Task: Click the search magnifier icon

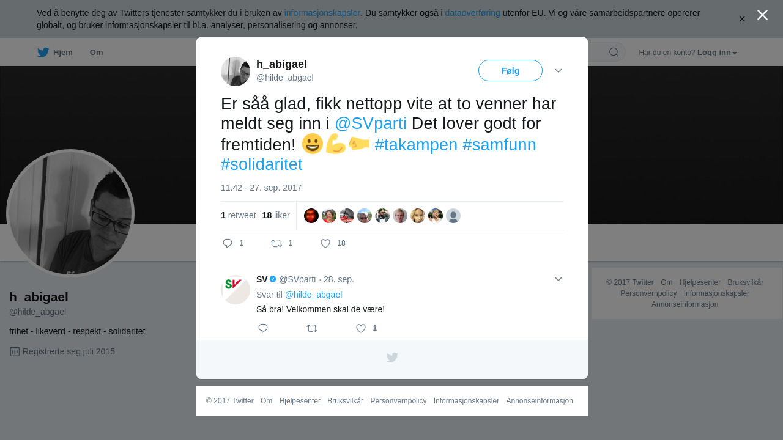Action: (x=614, y=52)
